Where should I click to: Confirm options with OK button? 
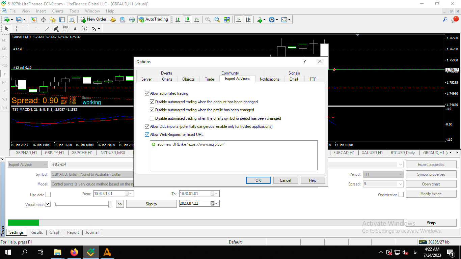click(258, 180)
